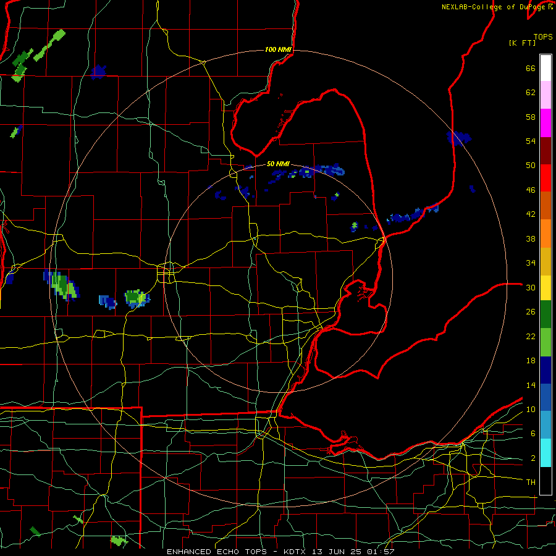Click the 58 legend value
Screen dimensions: 556x556
coord(531,117)
